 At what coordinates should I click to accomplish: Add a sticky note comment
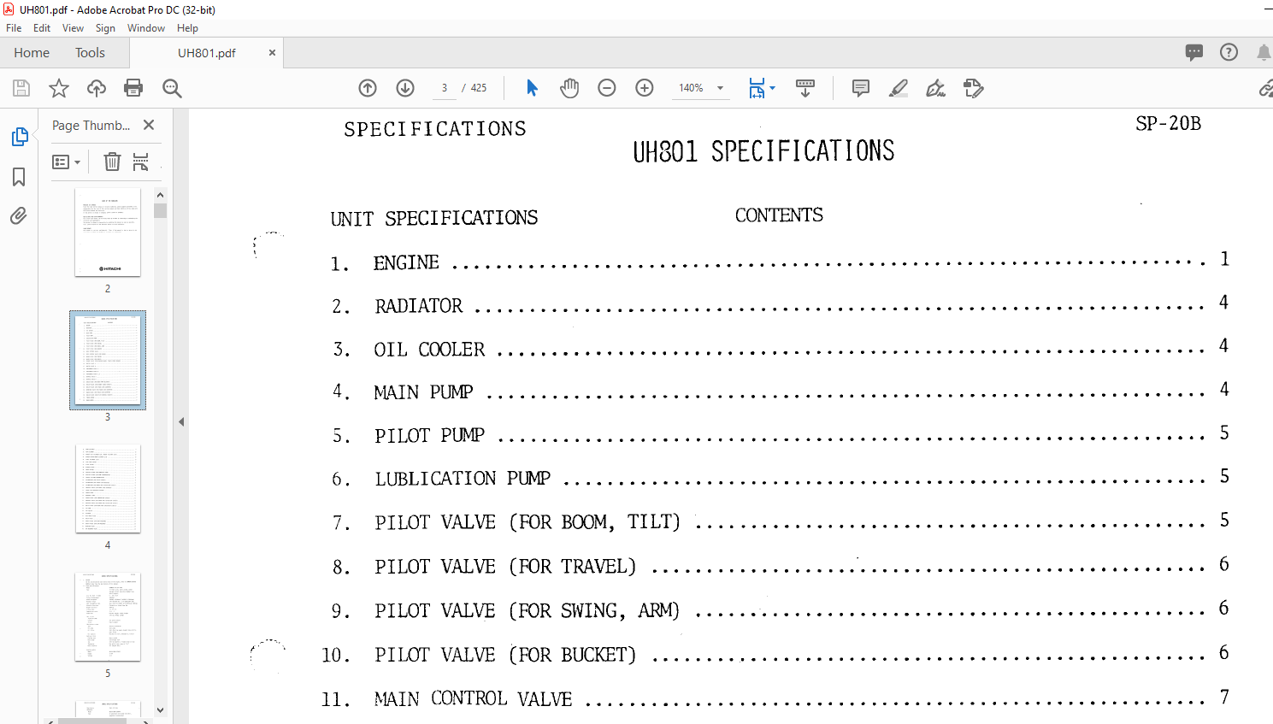click(x=861, y=88)
